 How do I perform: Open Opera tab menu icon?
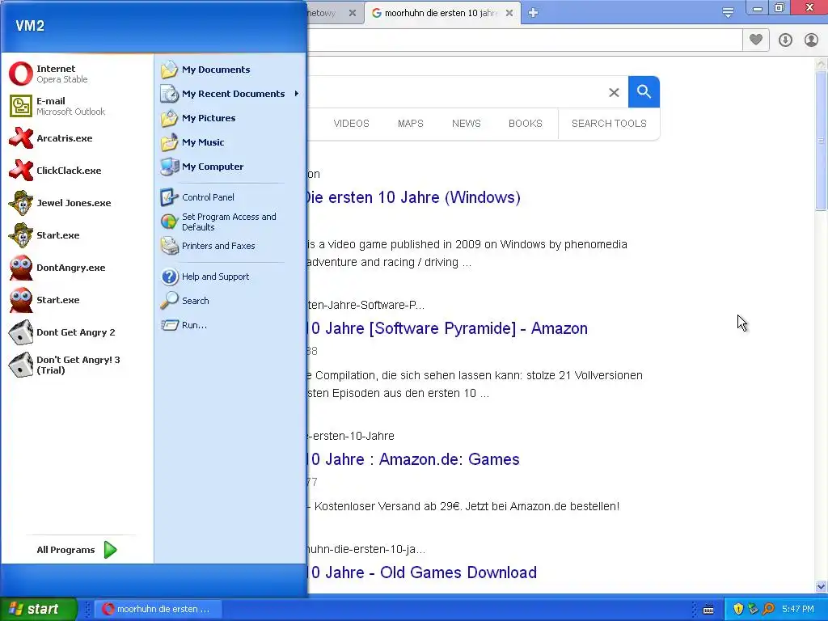(x=728, y=13)
